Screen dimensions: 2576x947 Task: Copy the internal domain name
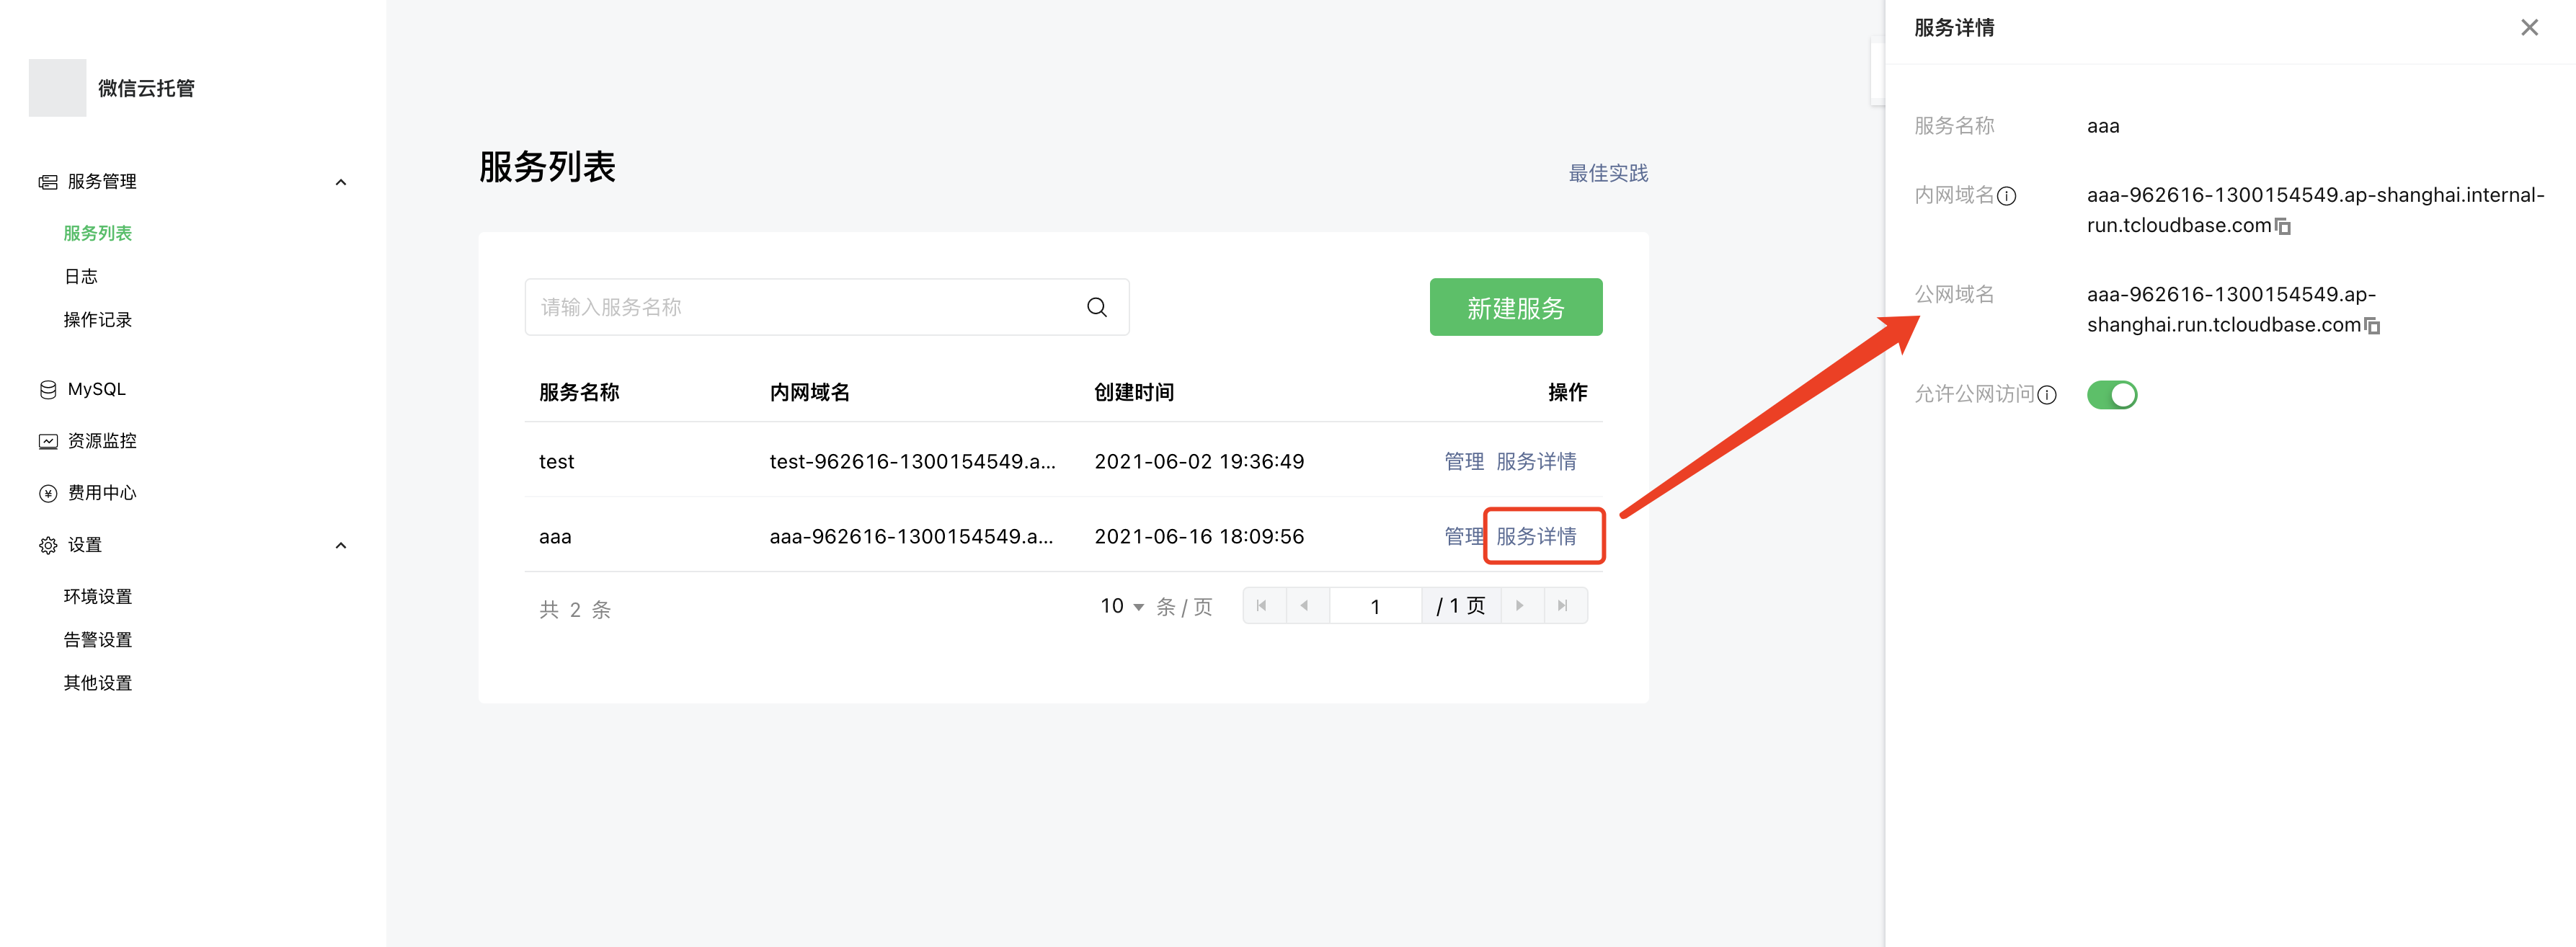2283,227
